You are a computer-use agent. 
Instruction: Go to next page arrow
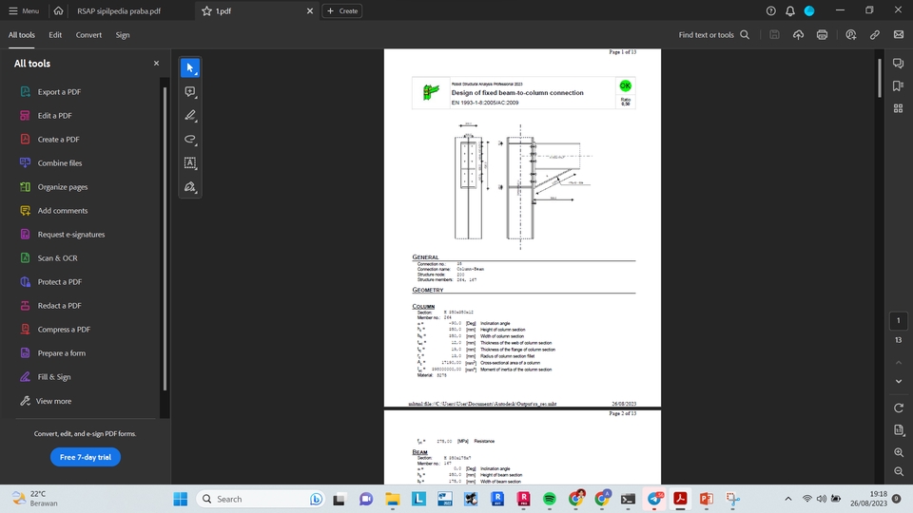point(899,382)
